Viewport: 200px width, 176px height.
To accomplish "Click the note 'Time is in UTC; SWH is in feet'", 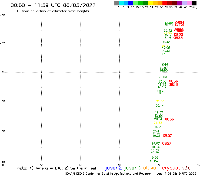I will tap(57, 168).
